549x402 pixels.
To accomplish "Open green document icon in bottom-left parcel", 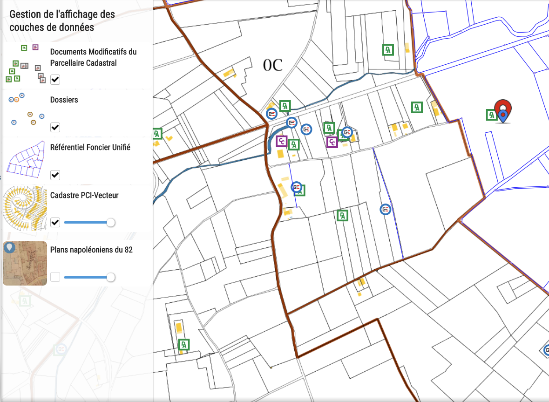I will 184,345.
